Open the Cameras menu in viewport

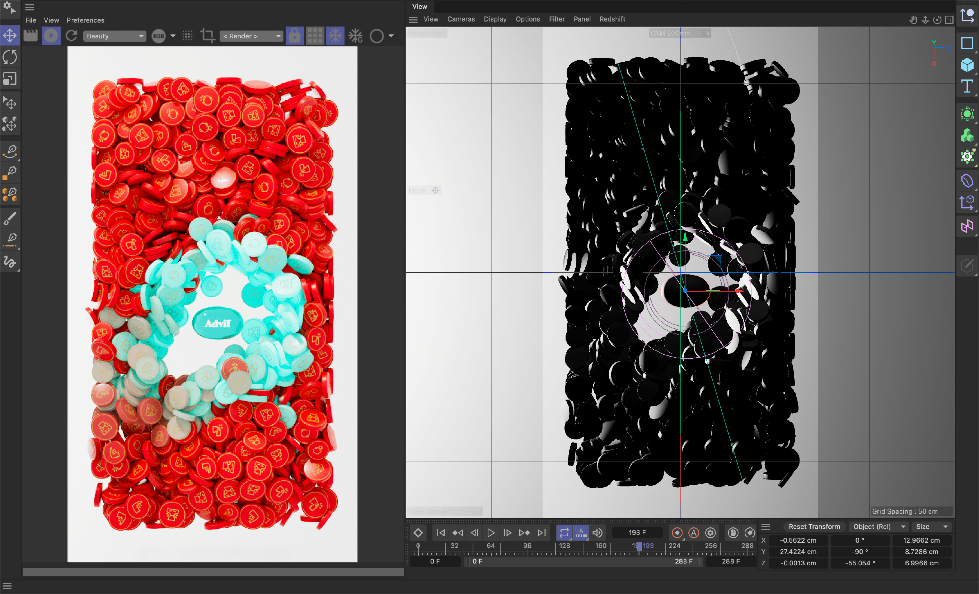coord(461,19)
